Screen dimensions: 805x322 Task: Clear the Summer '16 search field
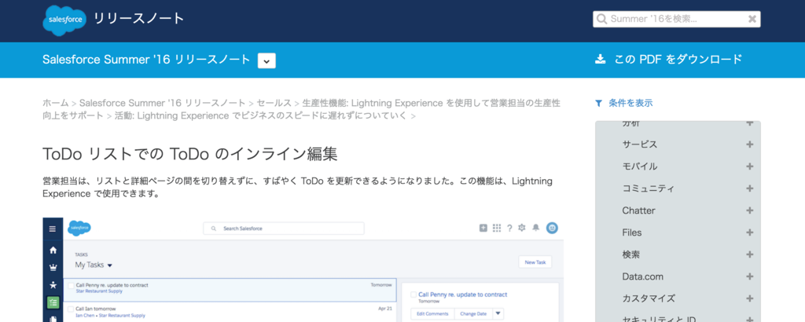click(752, 19)
